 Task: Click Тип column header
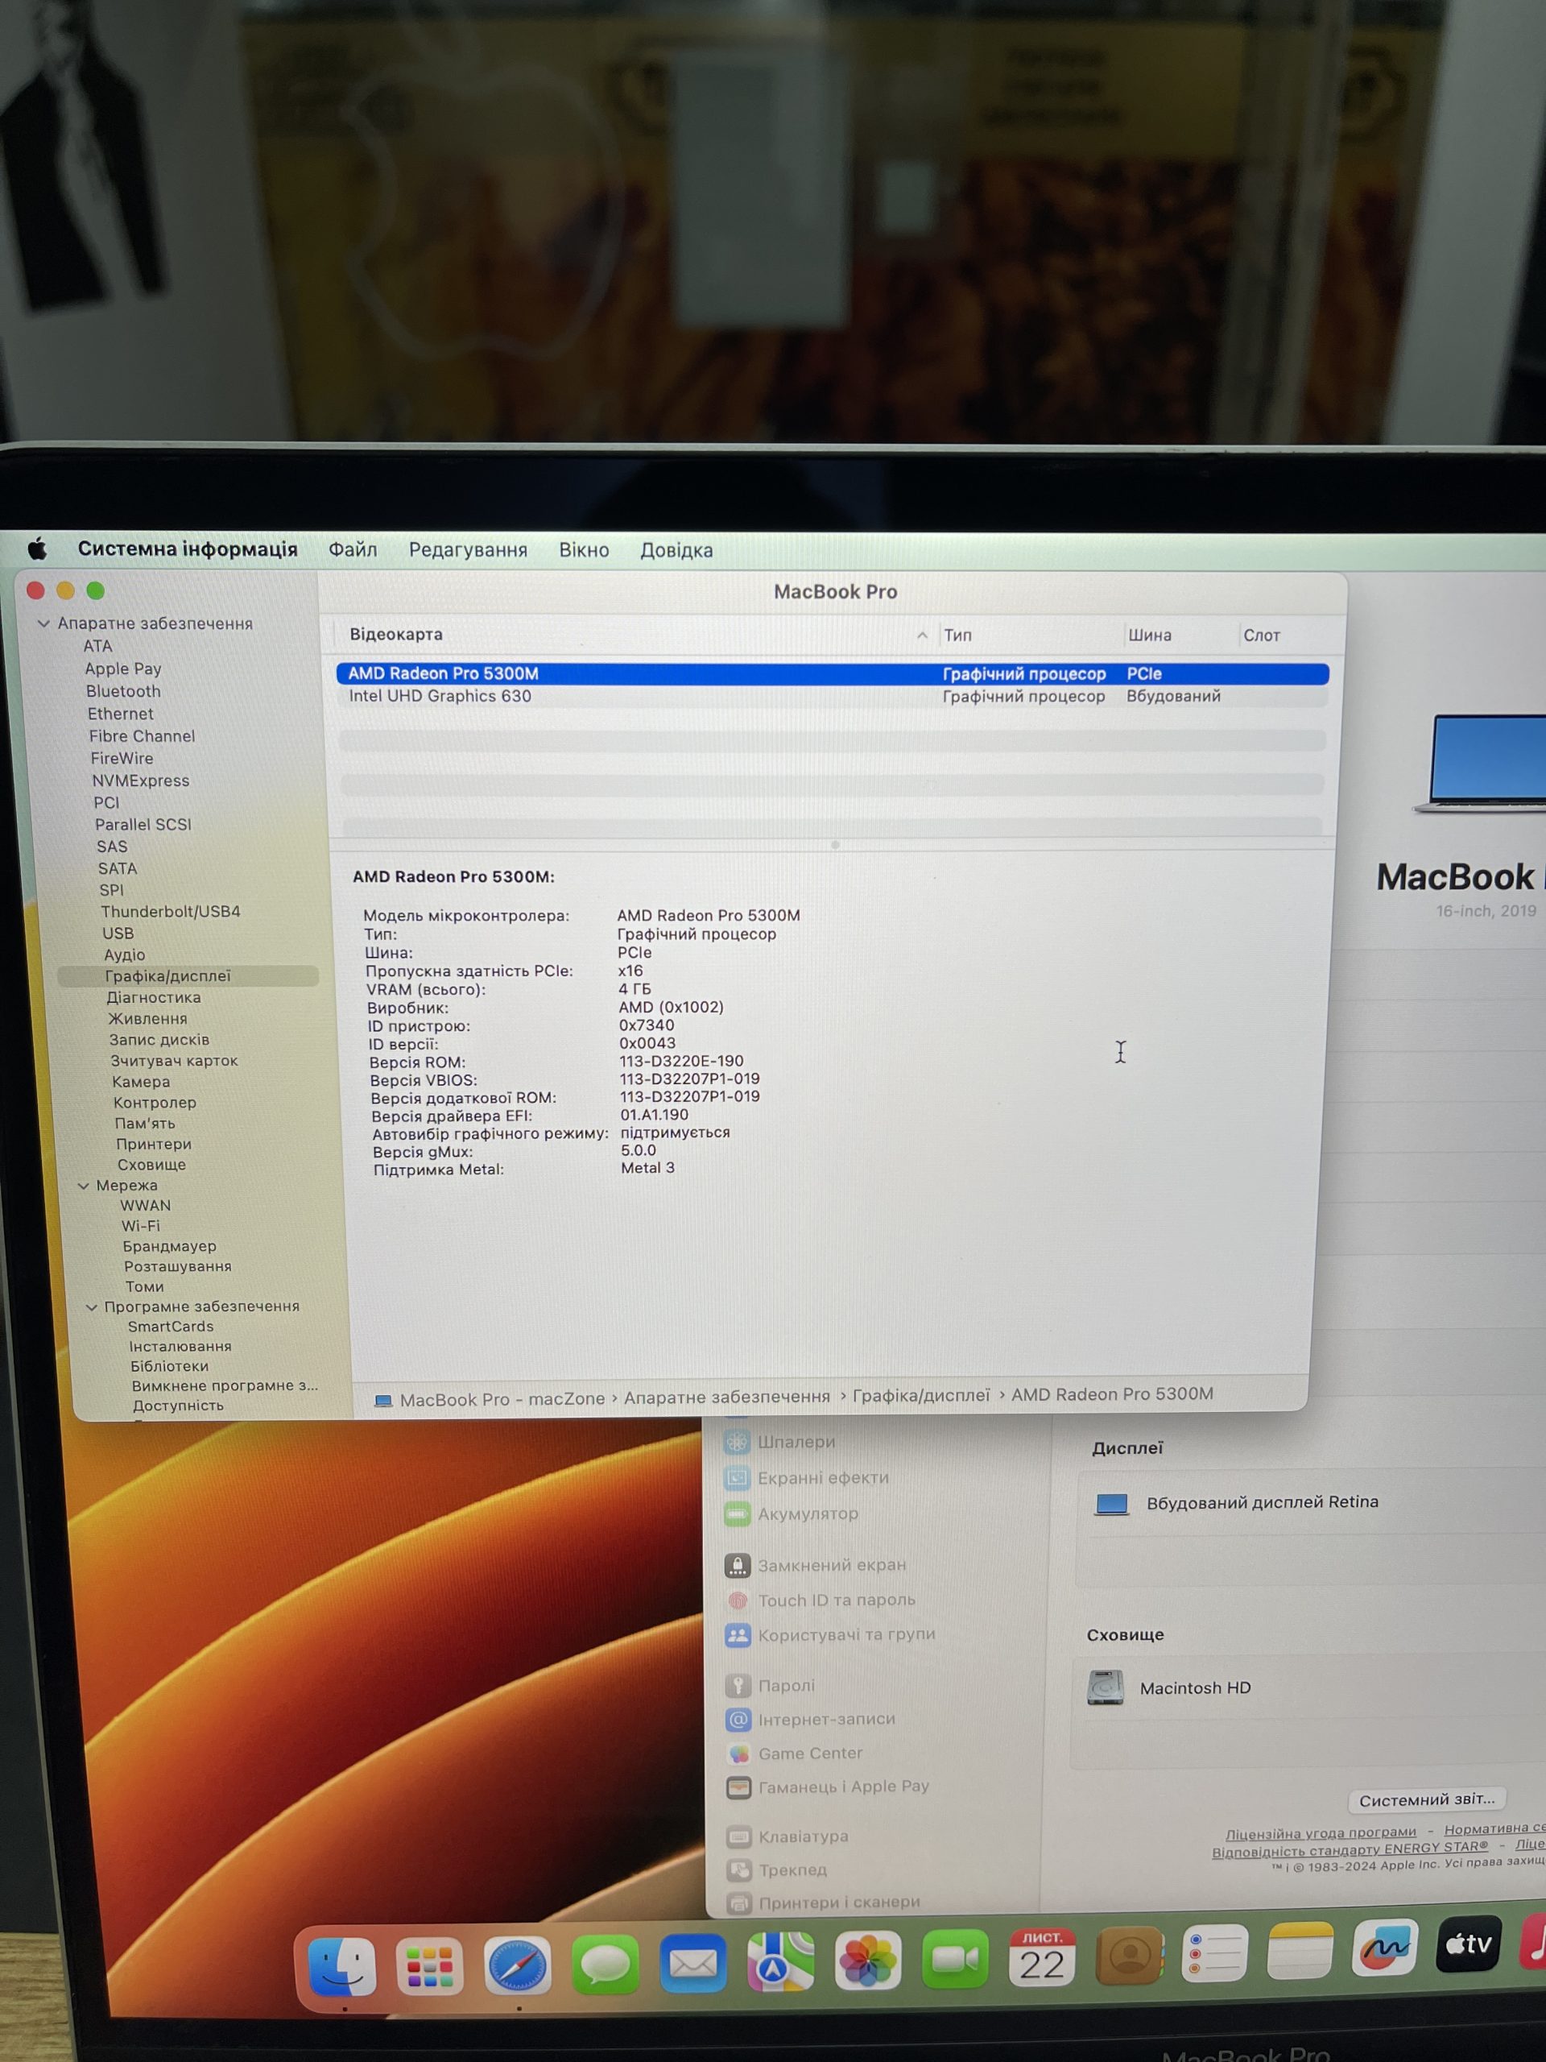957,635
